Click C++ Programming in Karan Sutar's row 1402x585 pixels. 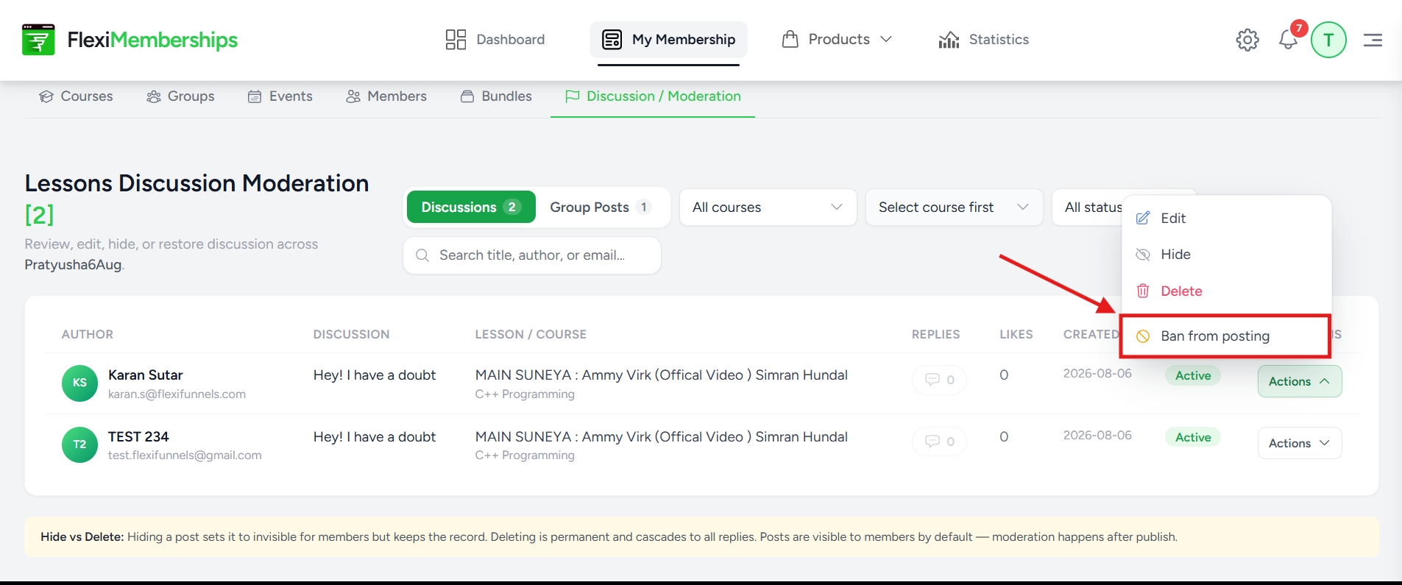pos(525,394)
